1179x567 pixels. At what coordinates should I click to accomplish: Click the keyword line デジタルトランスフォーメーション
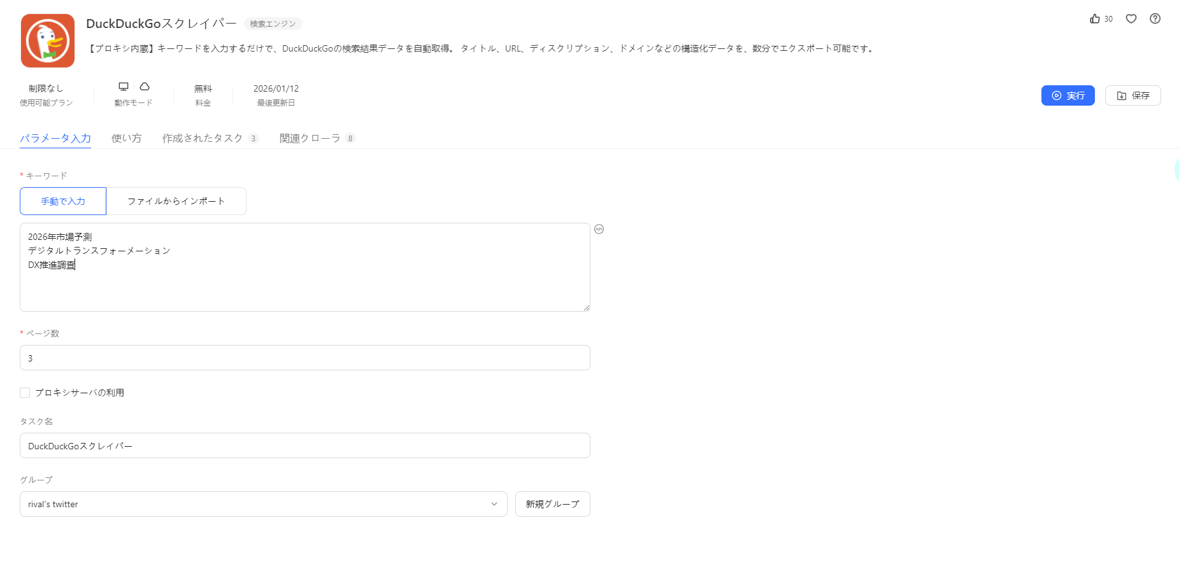coord(99,251)
